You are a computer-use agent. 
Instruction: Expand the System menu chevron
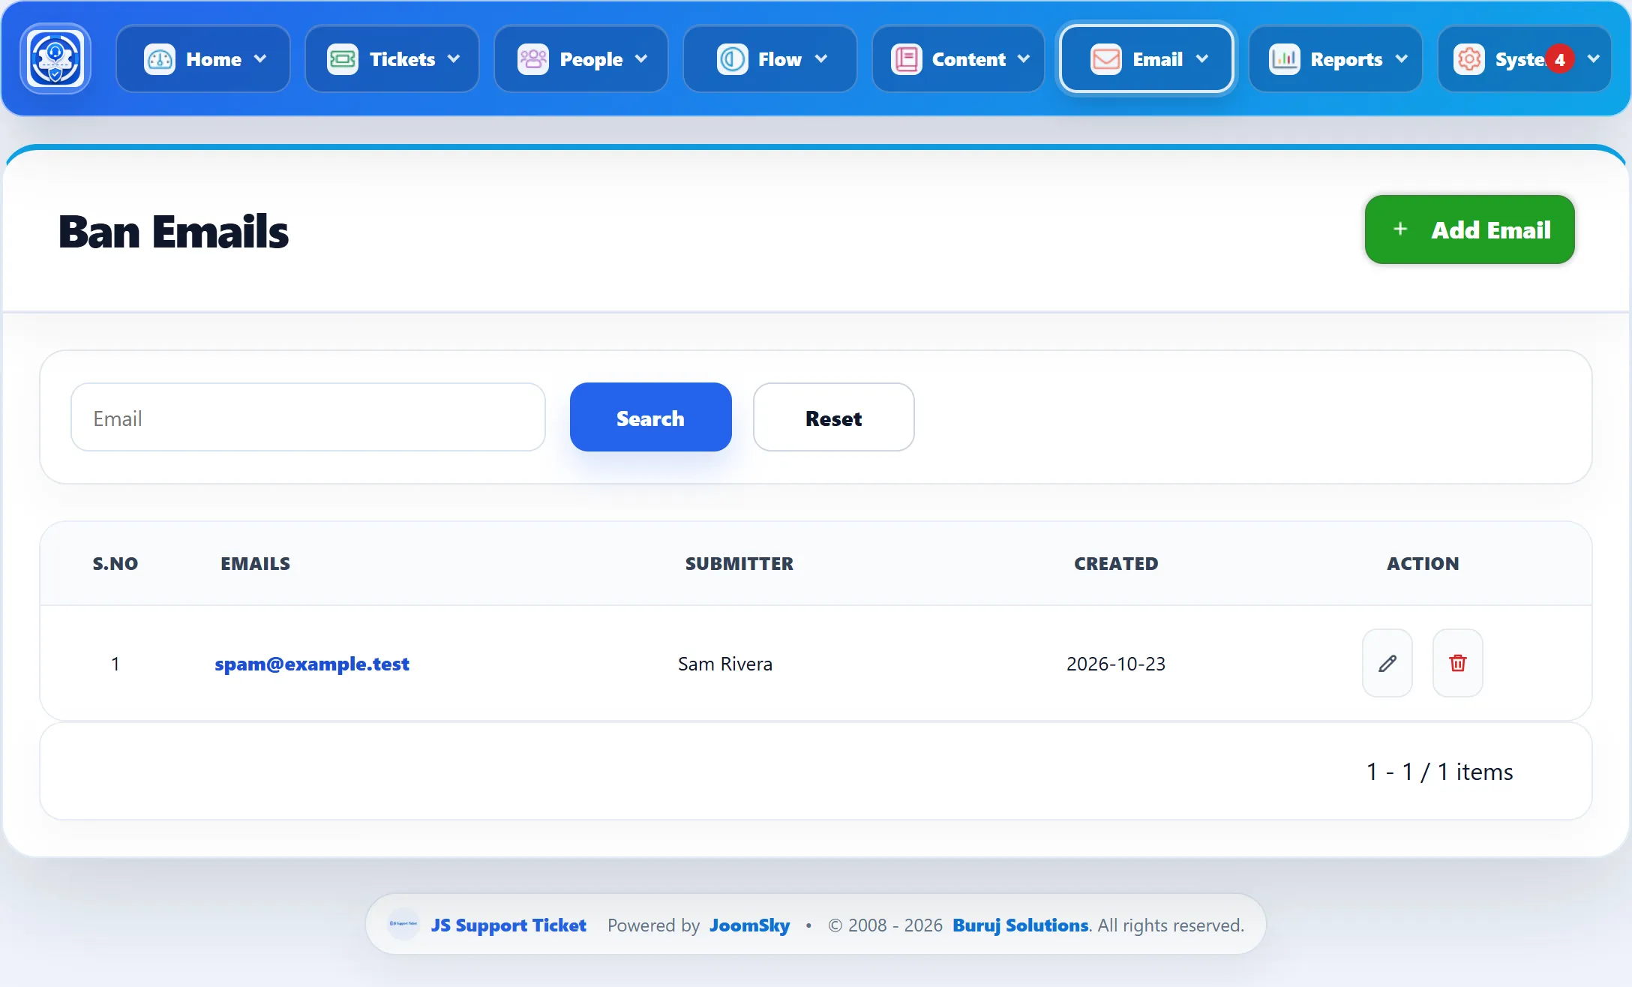(1594, 59)
